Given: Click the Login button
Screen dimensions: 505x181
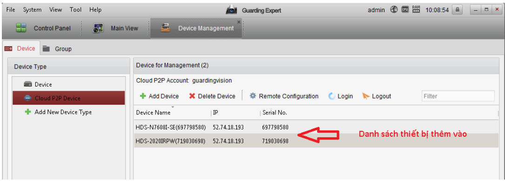Looking at the screenshot, I should tap(340, 96).
